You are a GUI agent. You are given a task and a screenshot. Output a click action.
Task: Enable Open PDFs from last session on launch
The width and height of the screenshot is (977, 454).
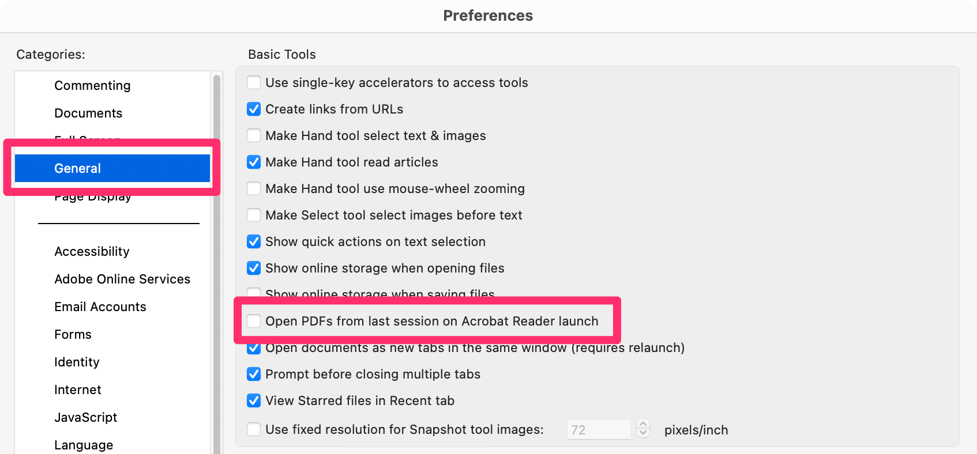coord(254,321)
